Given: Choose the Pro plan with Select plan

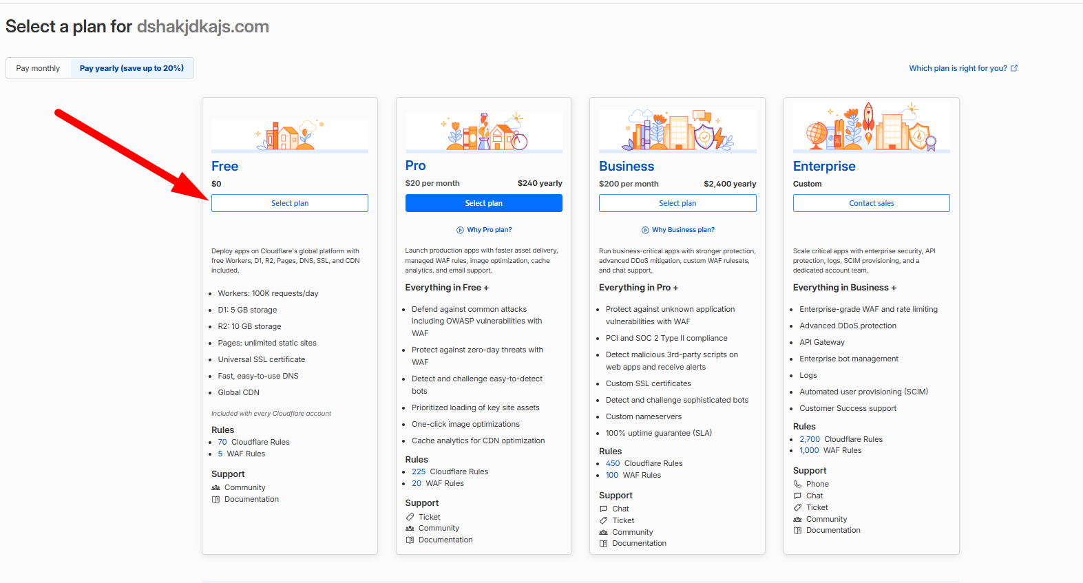Looking at the screenshot, I should [x=484, y=203].
